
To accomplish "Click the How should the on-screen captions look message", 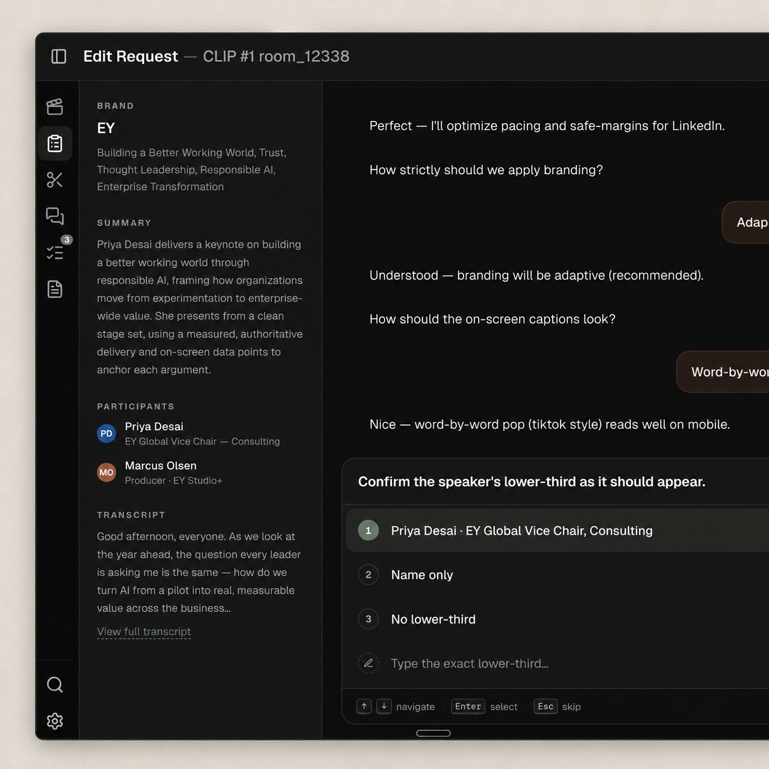I will click(x=492, y=319).
